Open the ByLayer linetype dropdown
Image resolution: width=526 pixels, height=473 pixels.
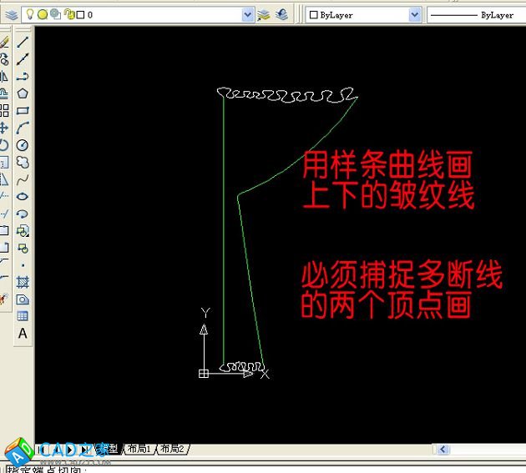[476, 14]
